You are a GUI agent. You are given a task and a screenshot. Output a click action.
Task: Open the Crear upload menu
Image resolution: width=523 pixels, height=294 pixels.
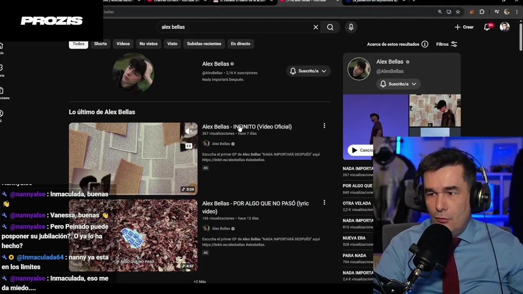coord(464,27)
